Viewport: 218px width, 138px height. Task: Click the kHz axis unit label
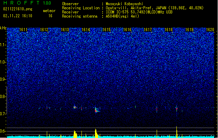tap(3, 28)
